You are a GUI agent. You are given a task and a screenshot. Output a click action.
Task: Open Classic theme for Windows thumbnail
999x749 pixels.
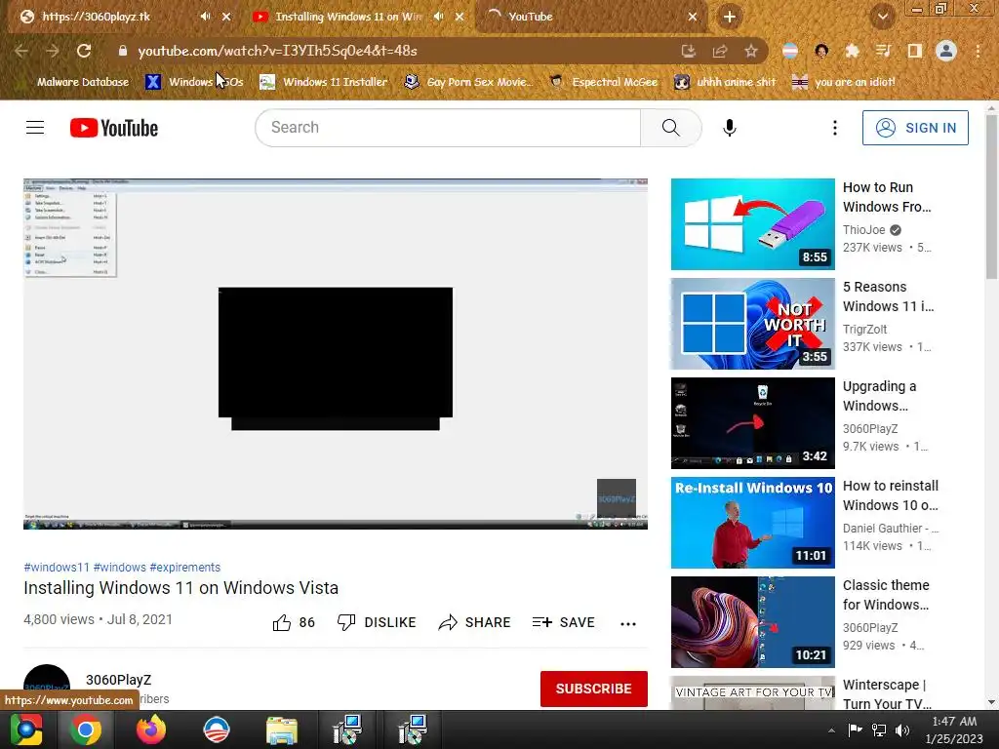(x=752, y=621)
